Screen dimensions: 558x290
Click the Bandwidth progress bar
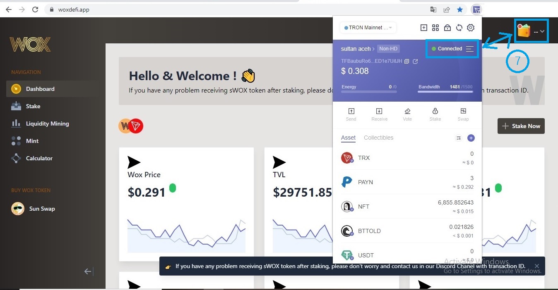click(445, 92)
